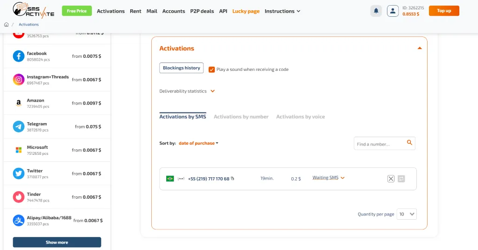Open the user profile icon
This screenshot has width=478, height=250.
click(393, 11)
